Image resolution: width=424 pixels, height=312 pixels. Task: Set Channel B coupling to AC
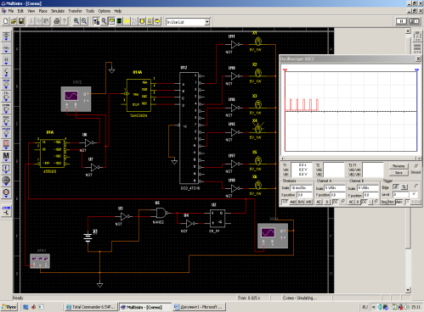point(351,202)
